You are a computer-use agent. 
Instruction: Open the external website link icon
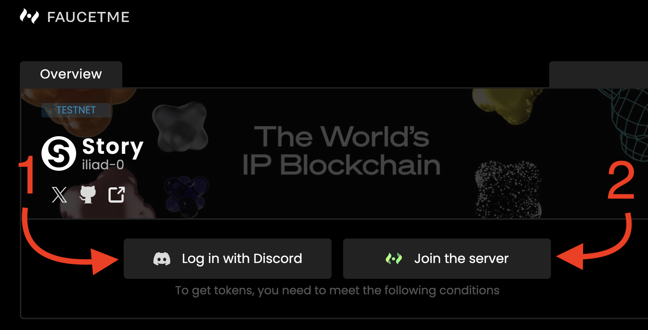117,195
